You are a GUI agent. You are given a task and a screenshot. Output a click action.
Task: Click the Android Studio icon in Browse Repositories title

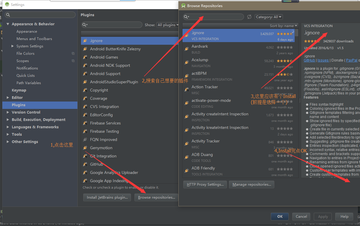coord(183,6)
